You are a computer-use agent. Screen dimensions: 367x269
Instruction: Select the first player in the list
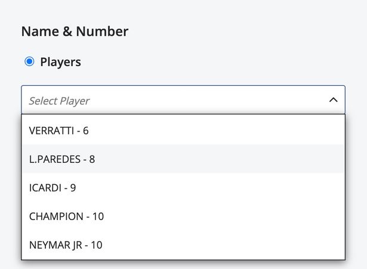point(183,130)
